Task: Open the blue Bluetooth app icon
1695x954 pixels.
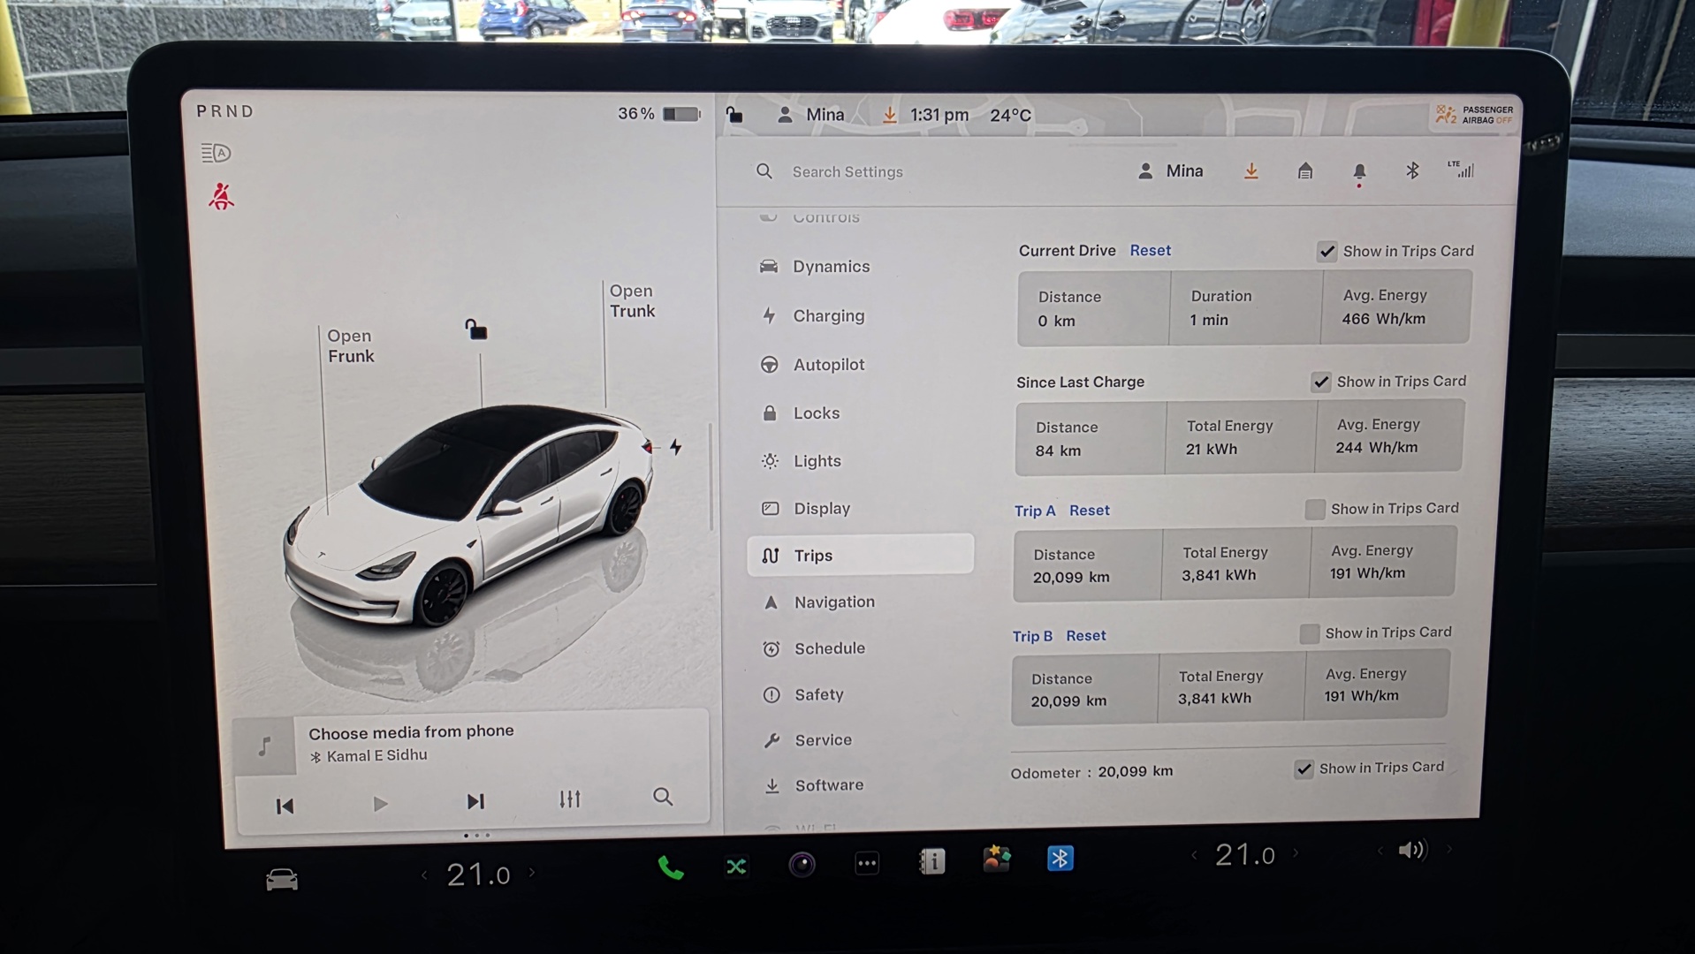Action: (1060, 859)
